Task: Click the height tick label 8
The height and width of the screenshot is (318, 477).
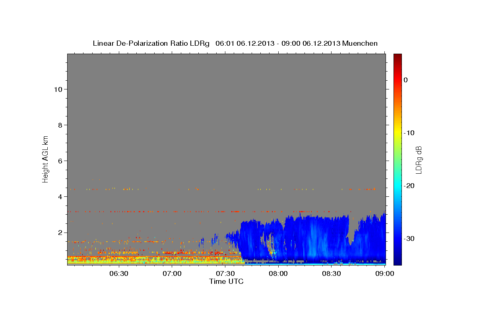Action: pos(60,125)
